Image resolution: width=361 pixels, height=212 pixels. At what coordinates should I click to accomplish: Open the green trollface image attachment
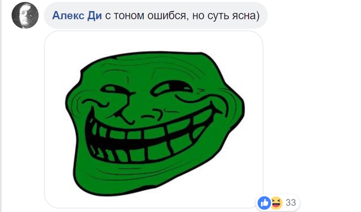tap(153, 119)
